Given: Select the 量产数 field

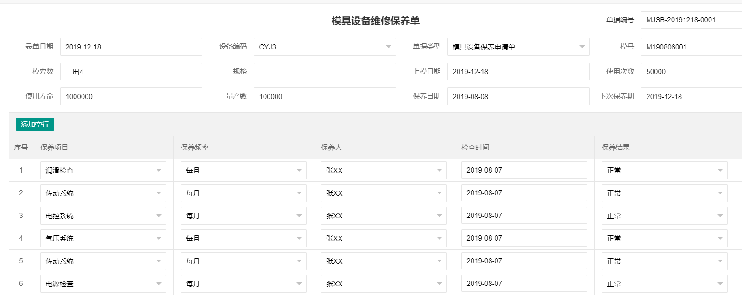Looking at the screenshot, I should pos(324,96).
